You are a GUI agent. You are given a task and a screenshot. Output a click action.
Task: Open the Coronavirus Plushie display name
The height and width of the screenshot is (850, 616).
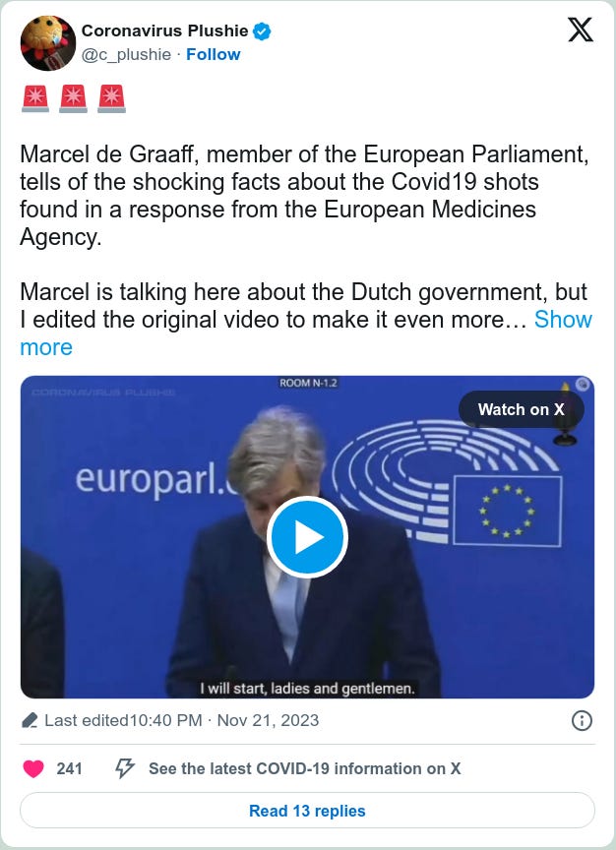pyautogui.click(x=165, y=30)
